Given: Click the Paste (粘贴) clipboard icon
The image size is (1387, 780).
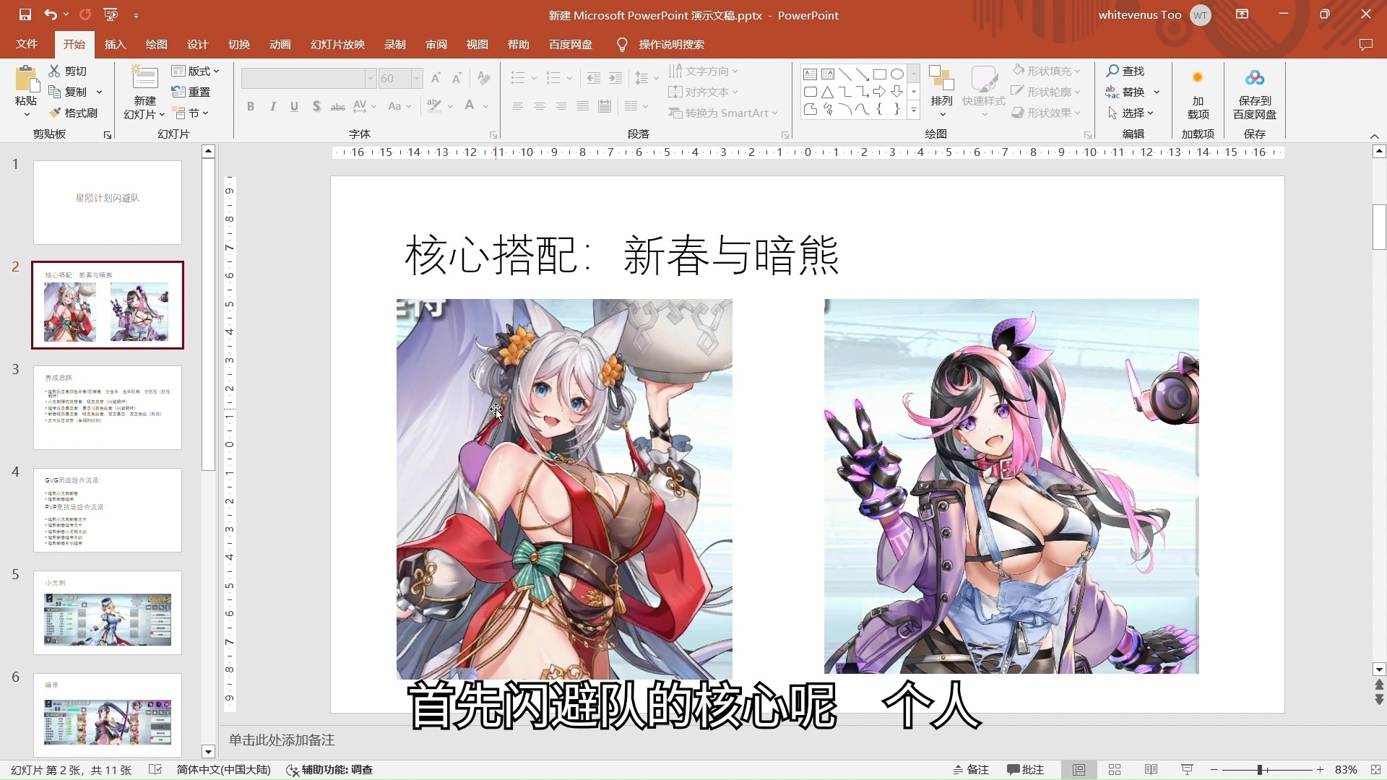Looking at the screenshot, I should click(x=26, y=79).
